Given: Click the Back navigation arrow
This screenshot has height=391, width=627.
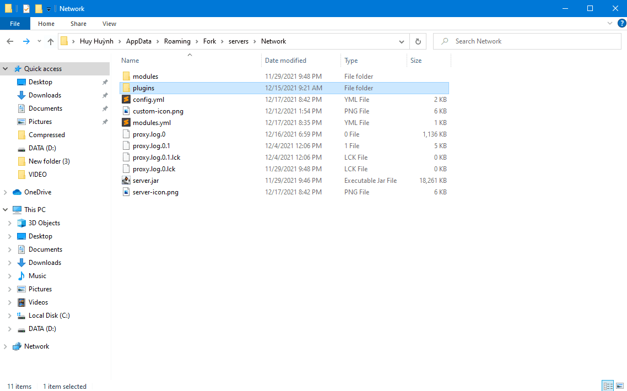Looking at the screenshot, I should pos(10,41).
